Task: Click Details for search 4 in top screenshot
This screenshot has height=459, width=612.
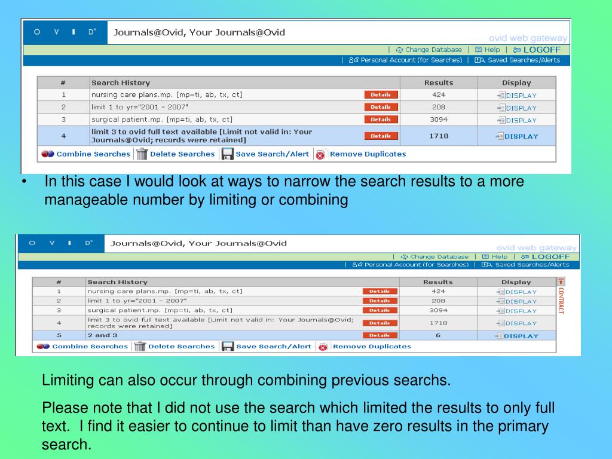Action: click(381, 136)
